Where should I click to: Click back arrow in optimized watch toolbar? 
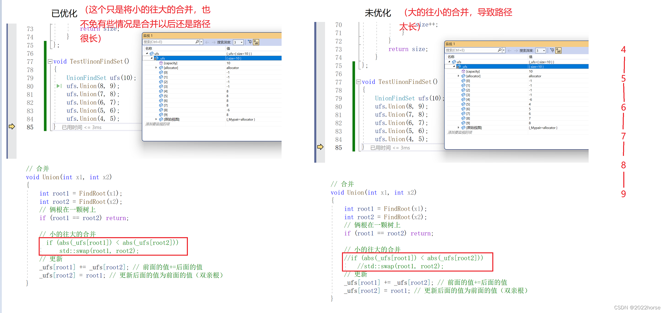tap(207, 42)
